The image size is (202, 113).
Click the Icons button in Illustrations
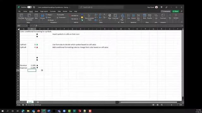click(48, 18)
